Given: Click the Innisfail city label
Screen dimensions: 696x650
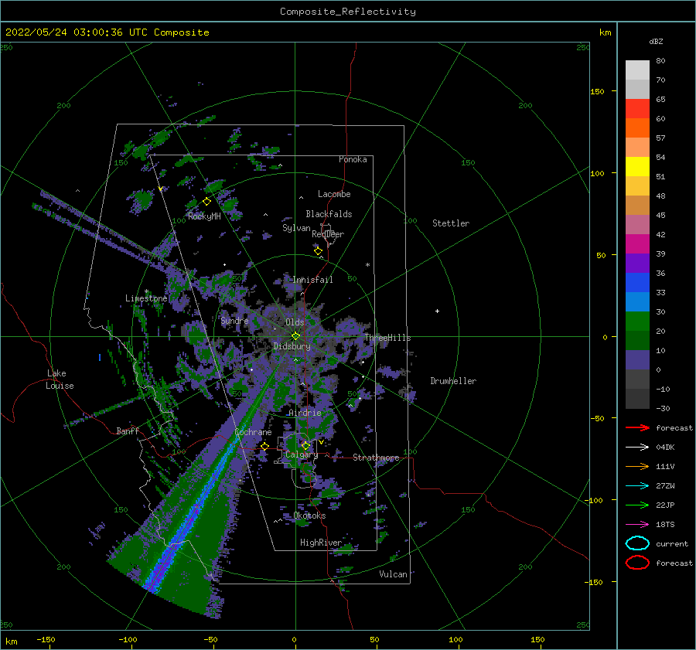Looking at the screenshot, I should [x=312, y=280].
